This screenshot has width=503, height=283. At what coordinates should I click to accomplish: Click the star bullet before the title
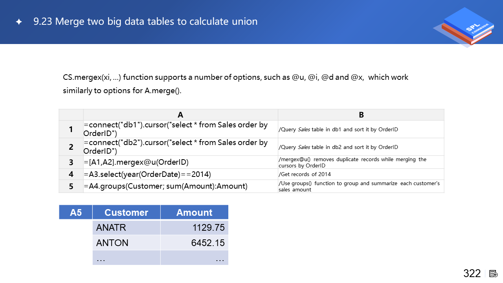coord(18,22)
